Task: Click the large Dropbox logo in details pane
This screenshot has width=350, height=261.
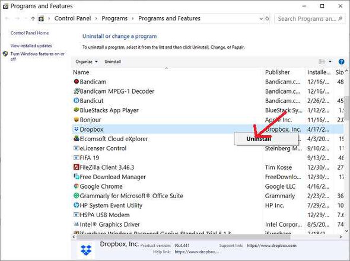Action: click(86, 250)
